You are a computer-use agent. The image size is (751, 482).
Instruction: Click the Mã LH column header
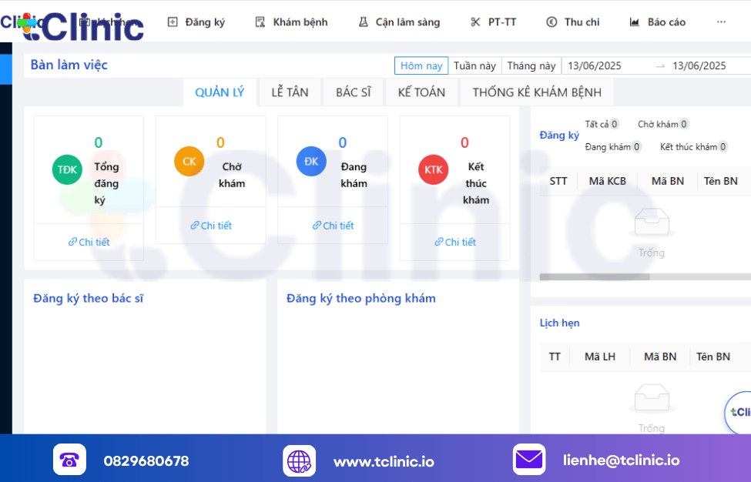600,356
